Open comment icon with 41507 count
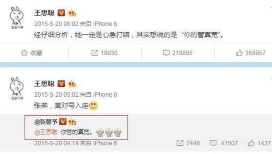 coord(213,143)
